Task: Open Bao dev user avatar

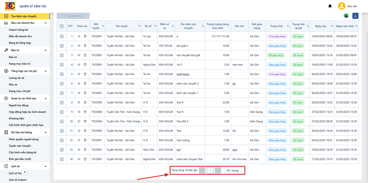Action: (342, 6)
